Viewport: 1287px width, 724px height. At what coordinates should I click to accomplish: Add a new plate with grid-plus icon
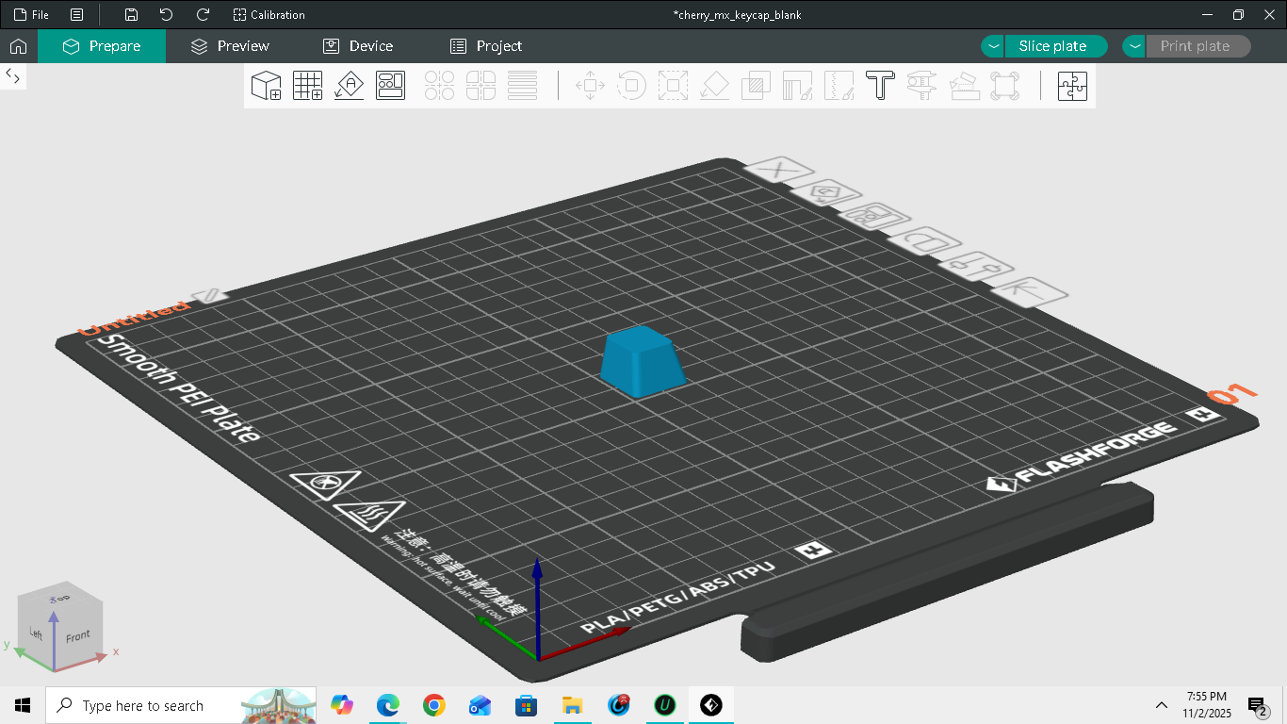[308, 86]
